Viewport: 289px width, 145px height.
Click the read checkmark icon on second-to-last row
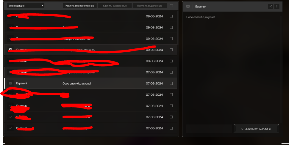click(x=10, y=117)
